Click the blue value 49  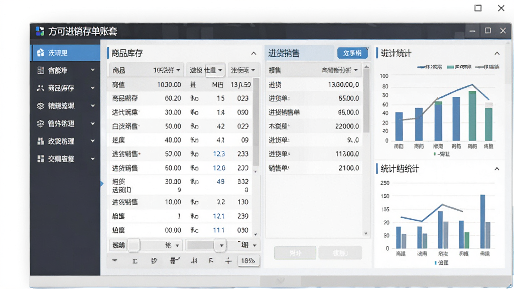[221, 182]
